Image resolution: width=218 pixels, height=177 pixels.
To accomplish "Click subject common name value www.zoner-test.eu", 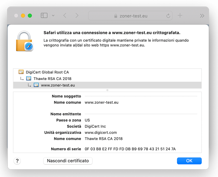I will click(101, 102).
